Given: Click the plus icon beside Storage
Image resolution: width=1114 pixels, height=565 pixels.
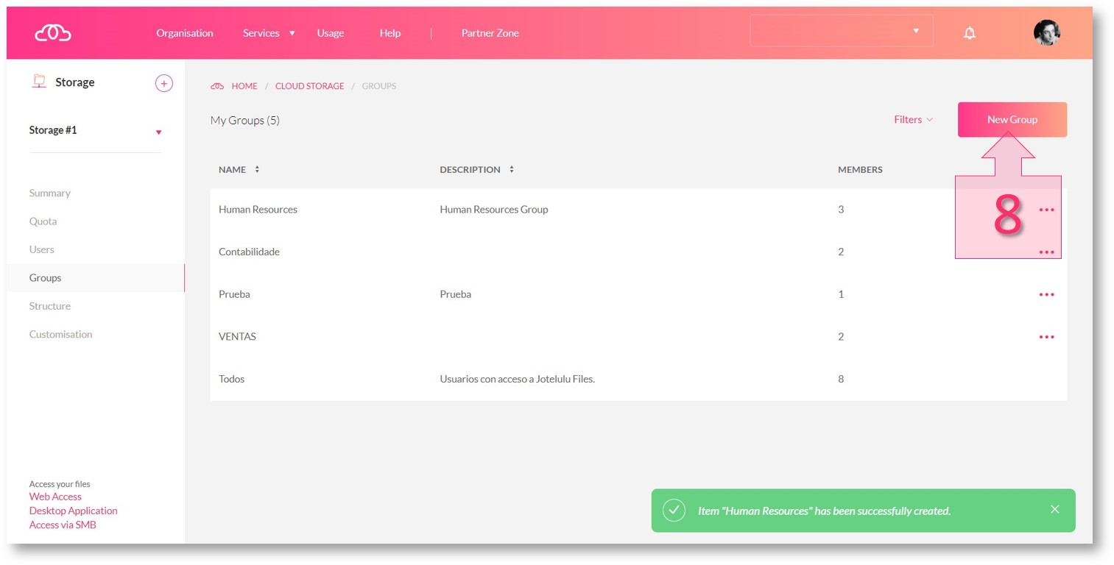Looking at the screenshot, I should pos(164,83).
